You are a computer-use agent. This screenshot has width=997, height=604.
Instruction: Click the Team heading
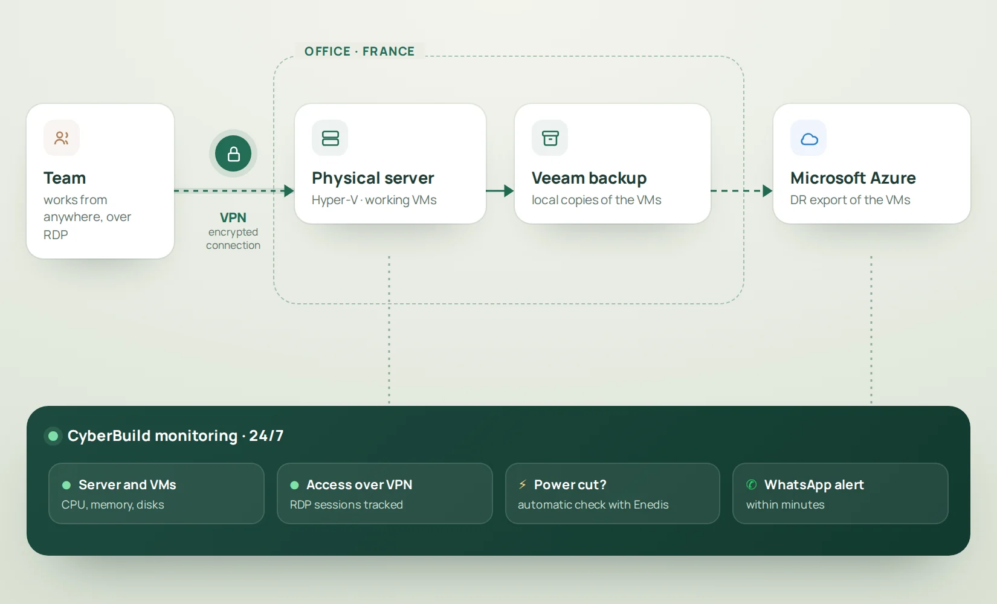tap(65, 178)
